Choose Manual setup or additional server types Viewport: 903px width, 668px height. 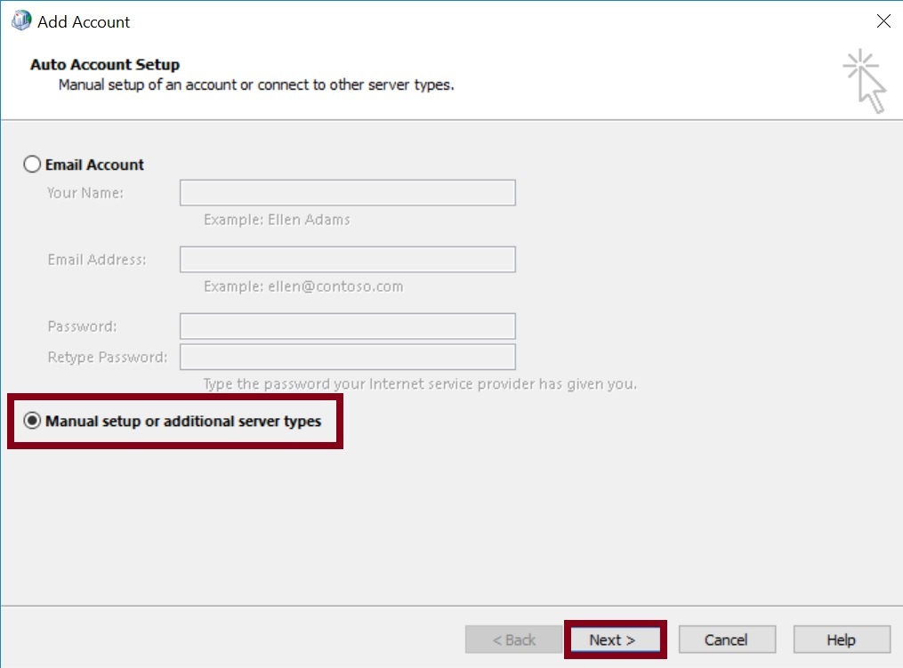[x=33, y=421]
